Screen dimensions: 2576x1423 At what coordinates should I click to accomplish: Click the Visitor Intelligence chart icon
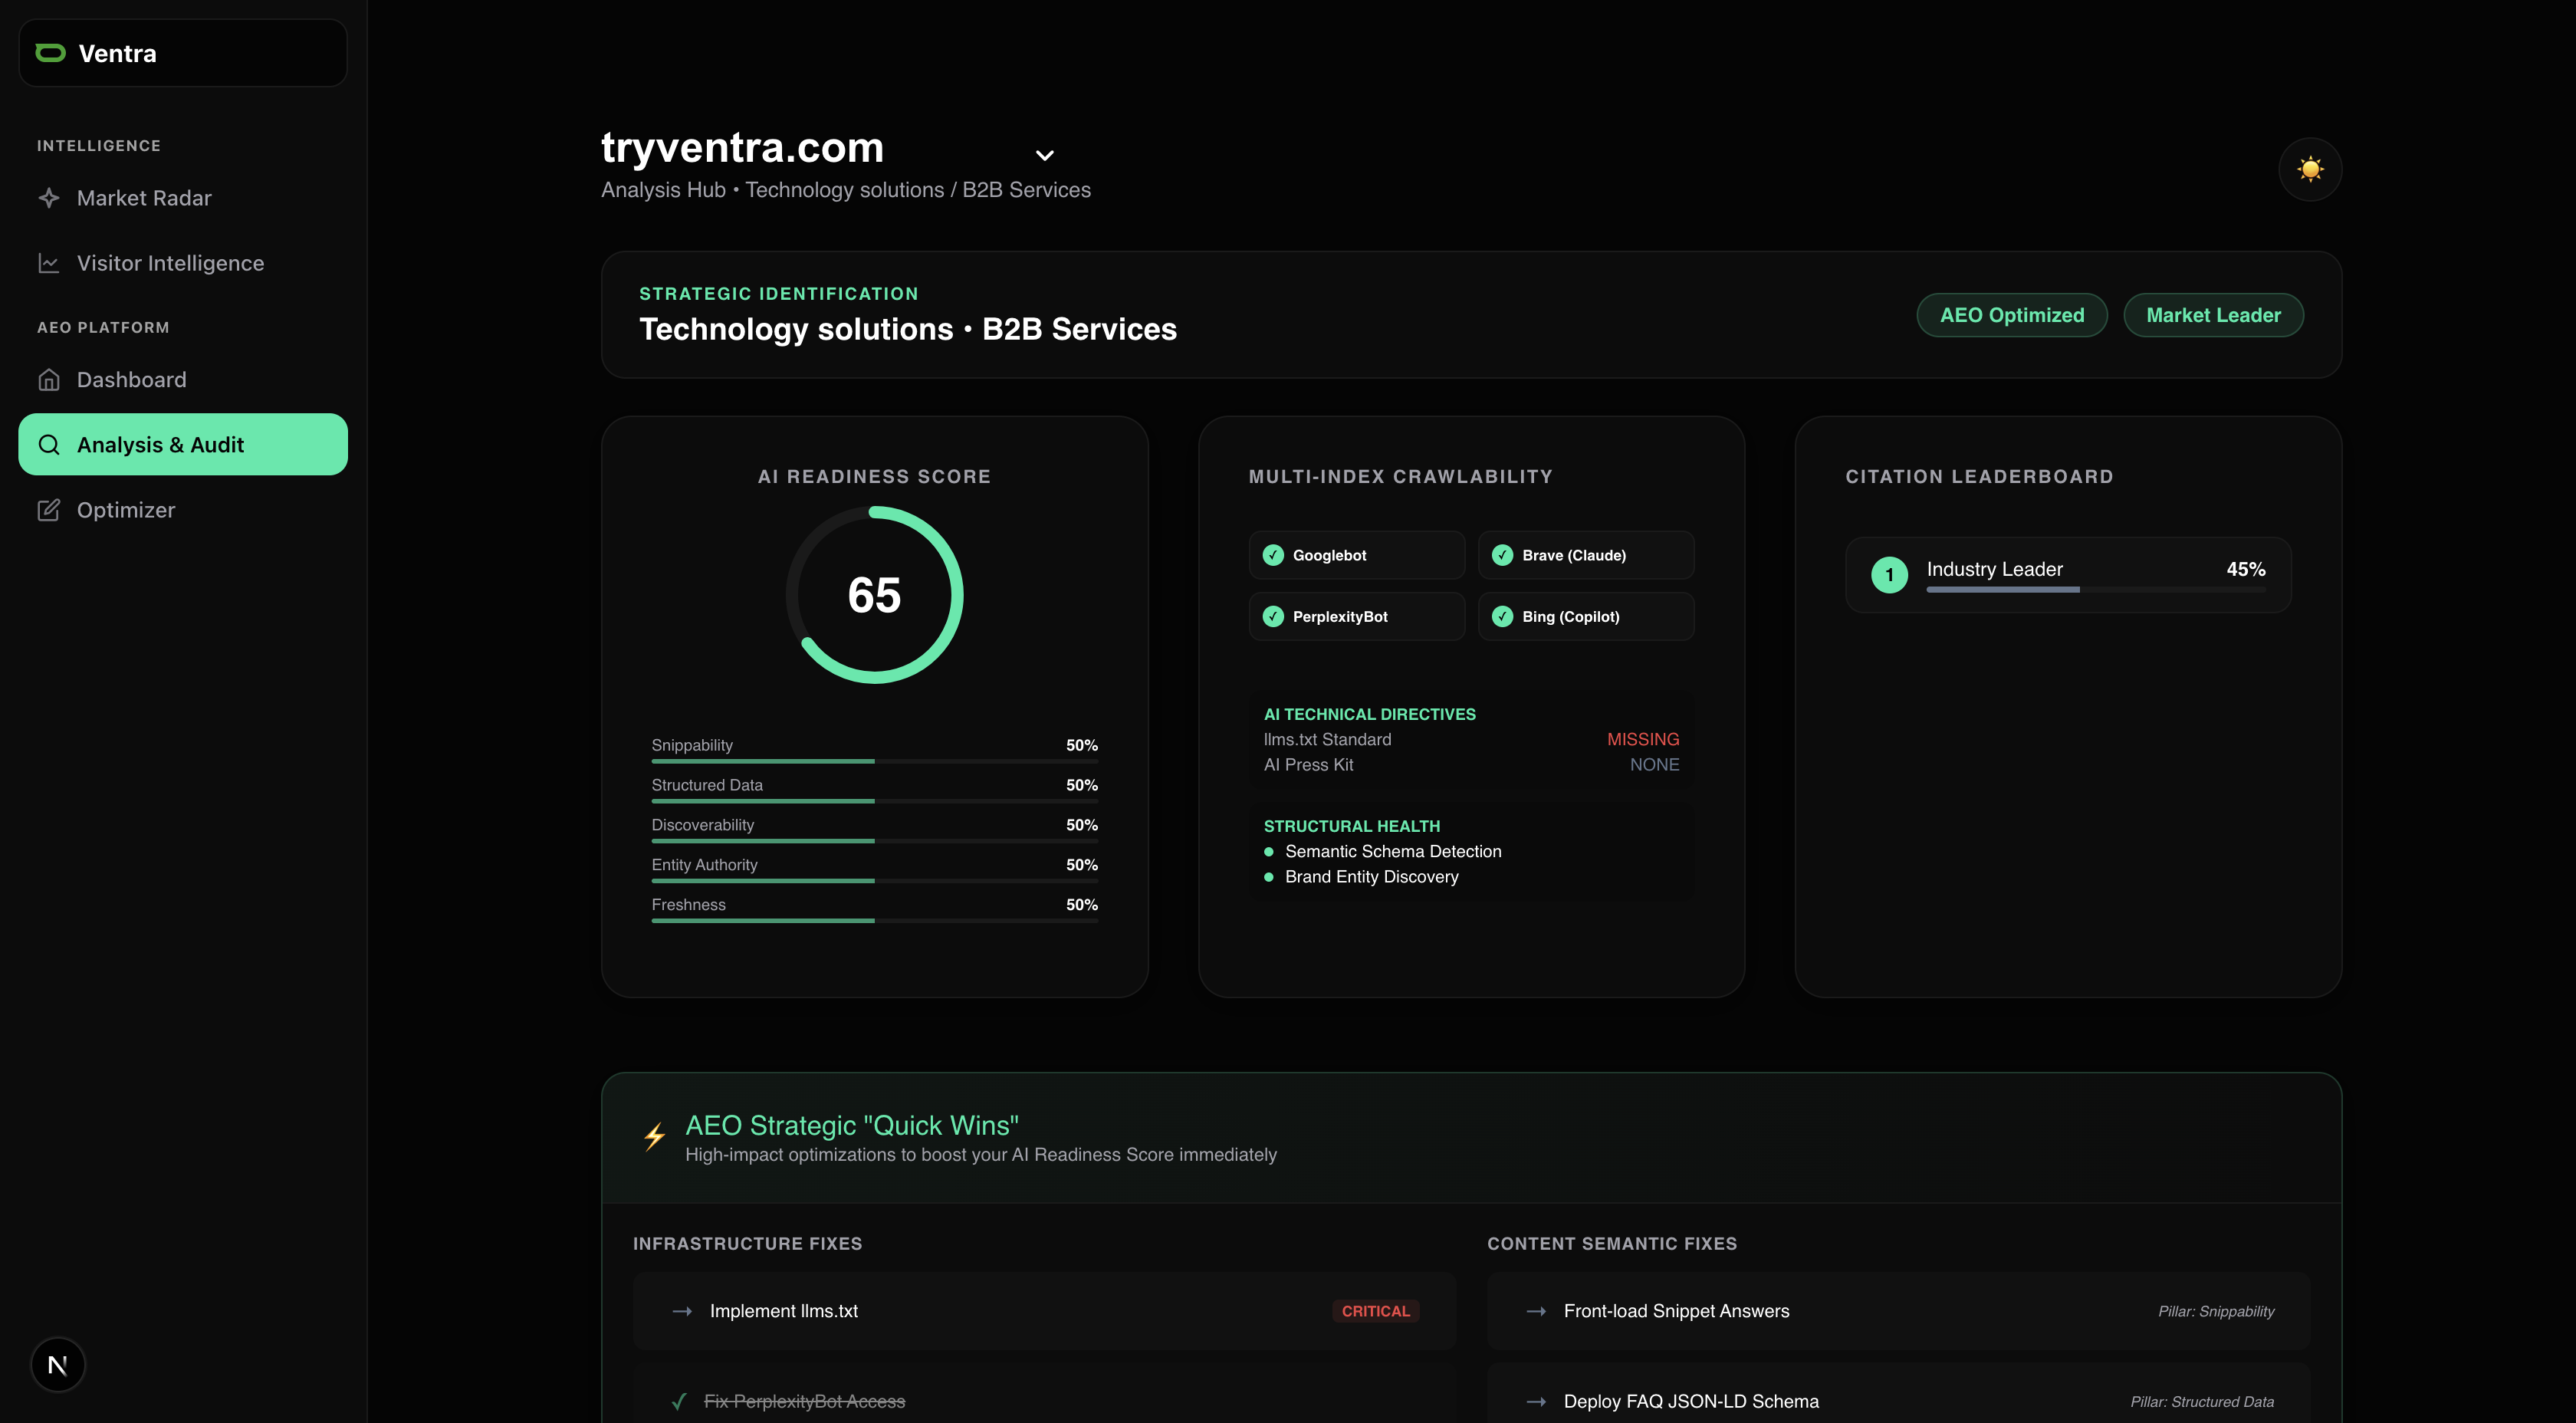click(x=49, y=263)
